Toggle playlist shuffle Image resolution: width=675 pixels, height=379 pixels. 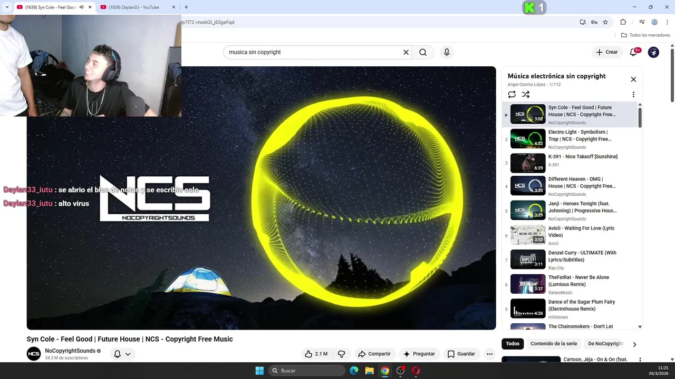526,94
